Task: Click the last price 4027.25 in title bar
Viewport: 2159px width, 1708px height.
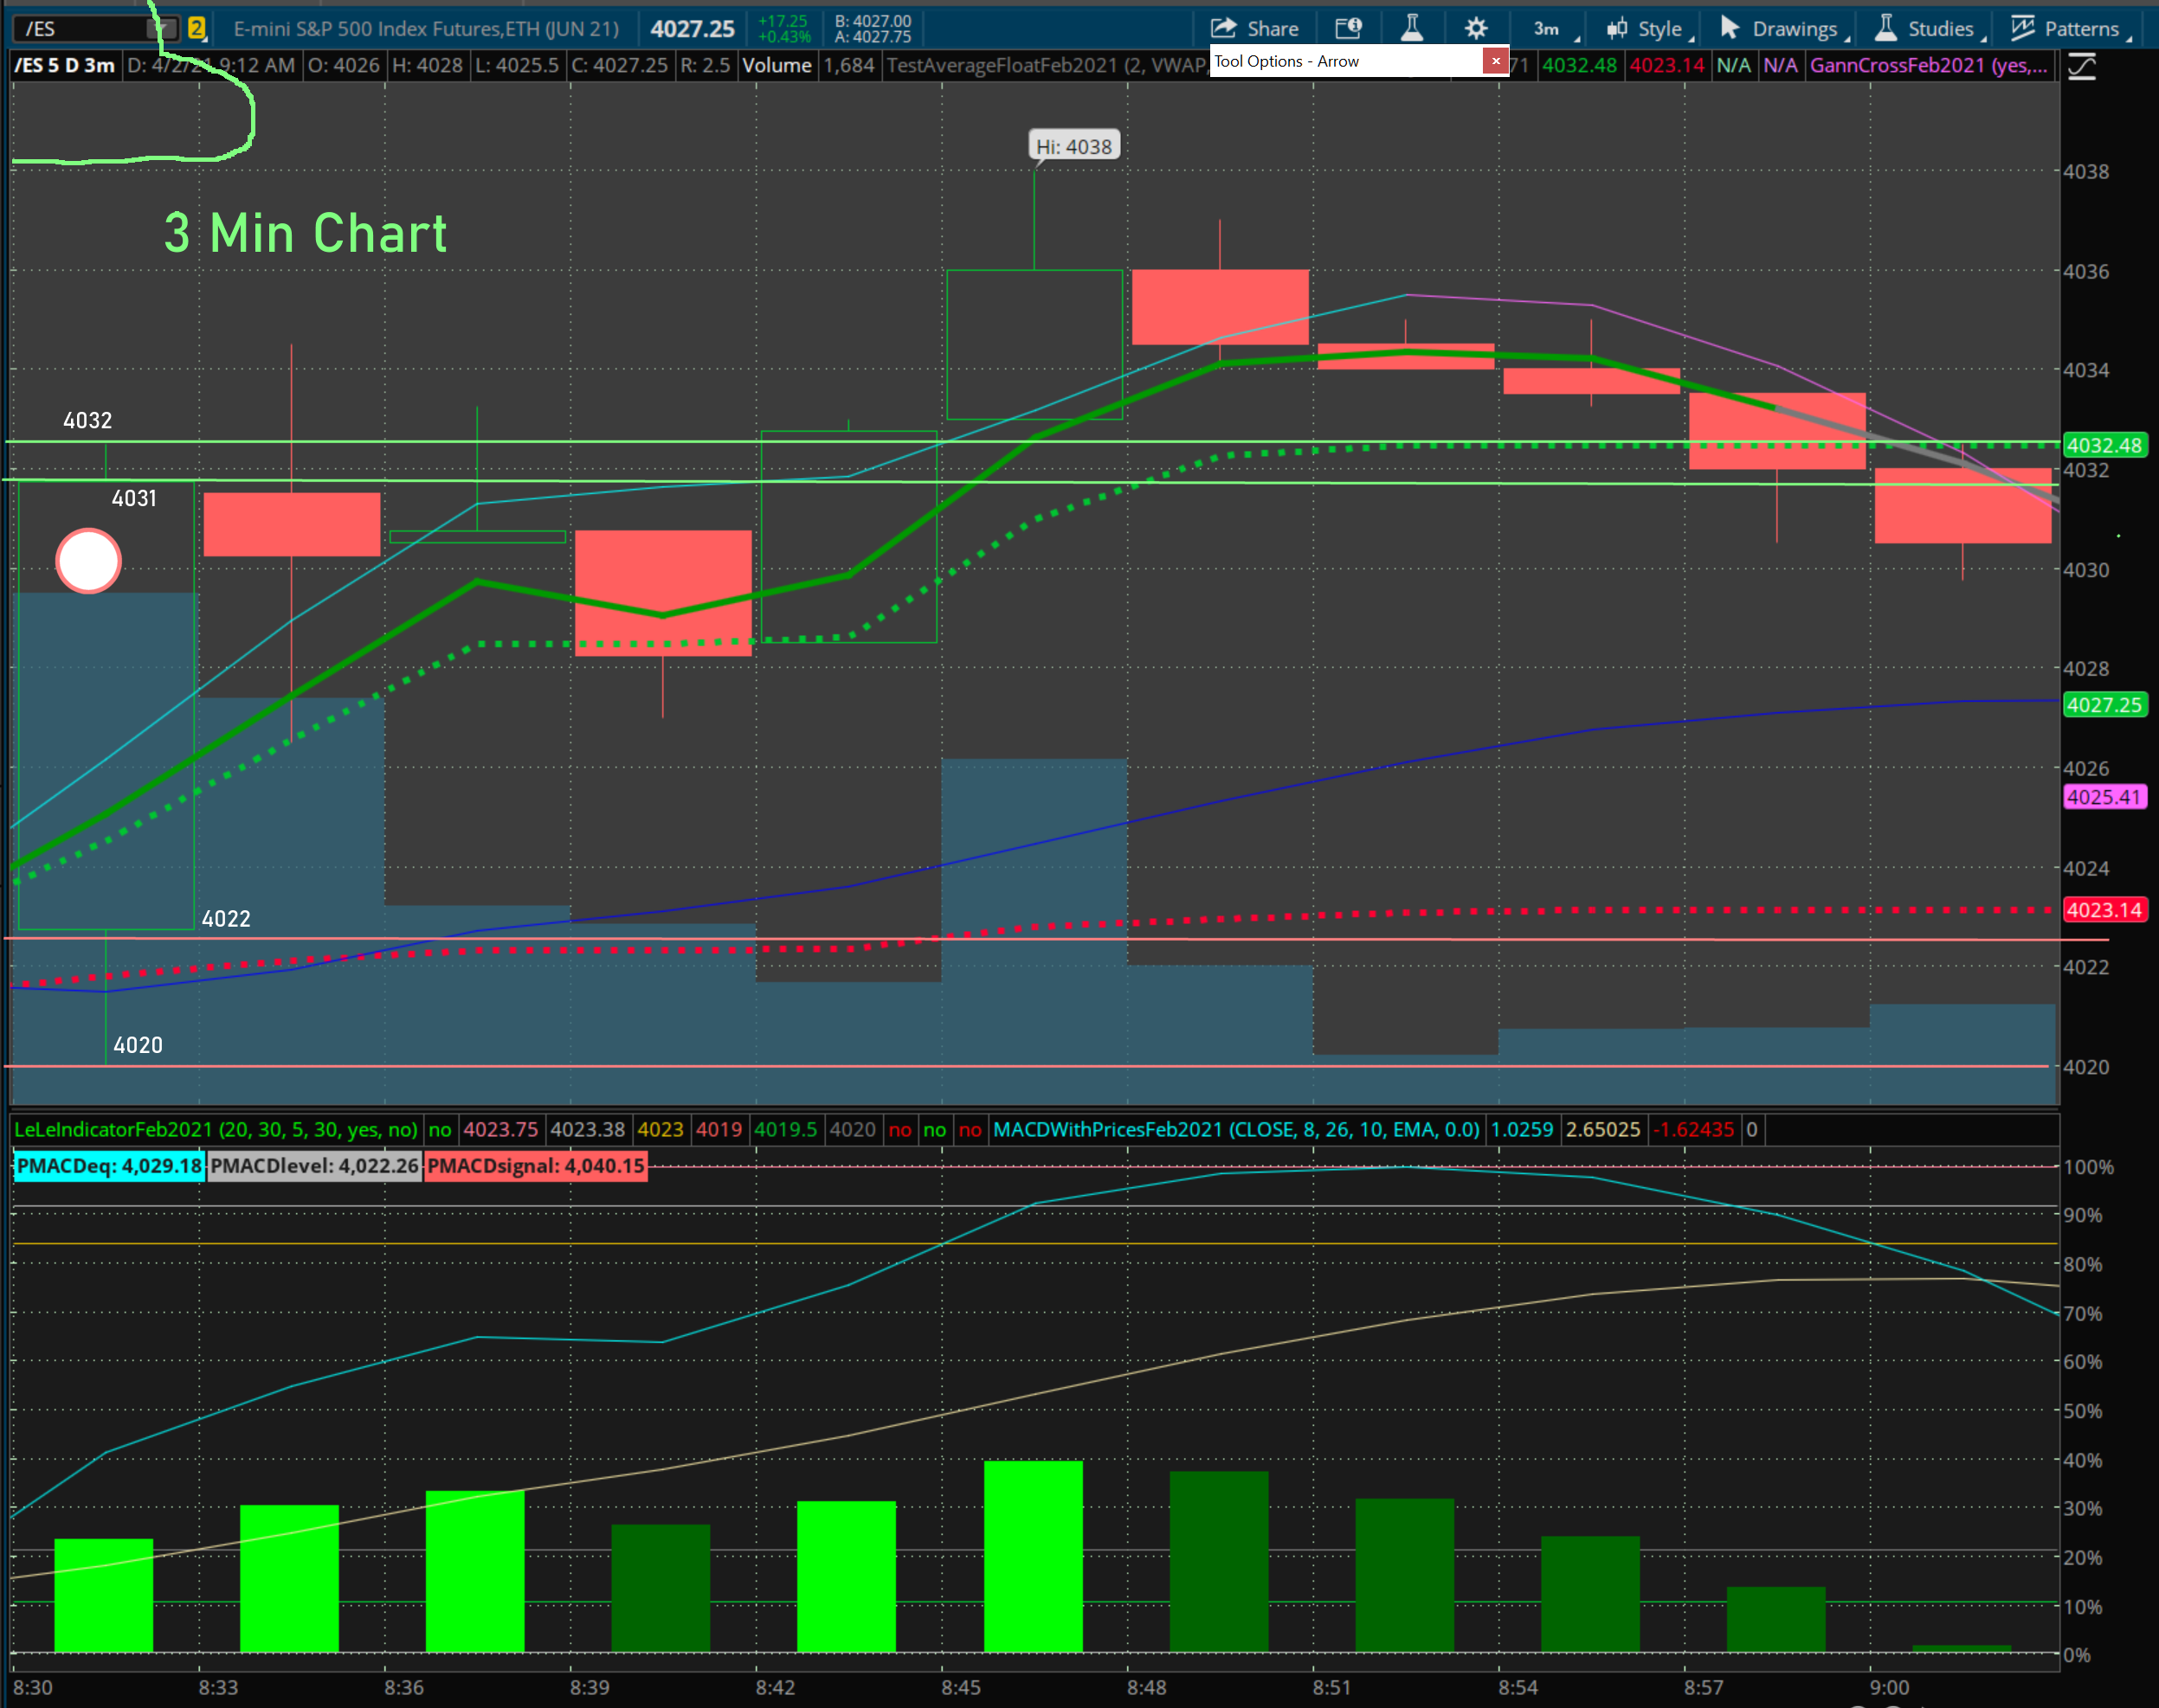Action: tap(693, 29)
